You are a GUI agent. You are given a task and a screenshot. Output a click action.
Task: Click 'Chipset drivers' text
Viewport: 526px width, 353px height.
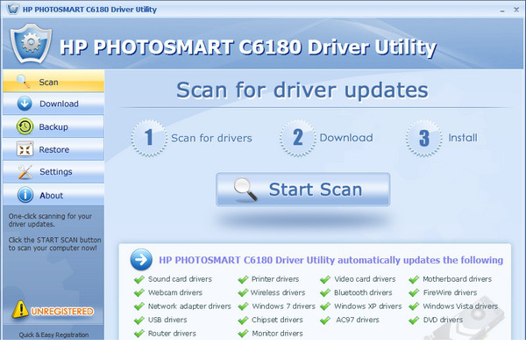click(277, 320)
